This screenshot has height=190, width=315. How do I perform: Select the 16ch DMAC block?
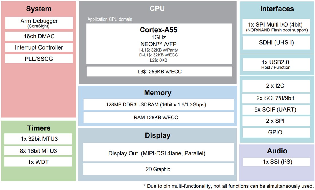39,36
